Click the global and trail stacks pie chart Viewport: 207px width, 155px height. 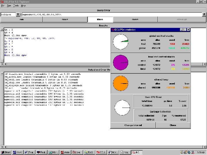(120, 42)
